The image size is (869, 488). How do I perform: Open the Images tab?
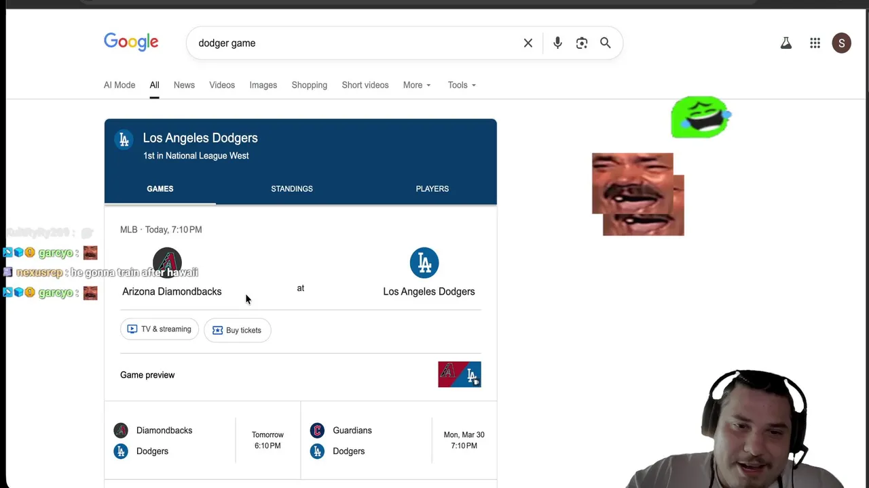pyautogui.click(x=263, y=85)
